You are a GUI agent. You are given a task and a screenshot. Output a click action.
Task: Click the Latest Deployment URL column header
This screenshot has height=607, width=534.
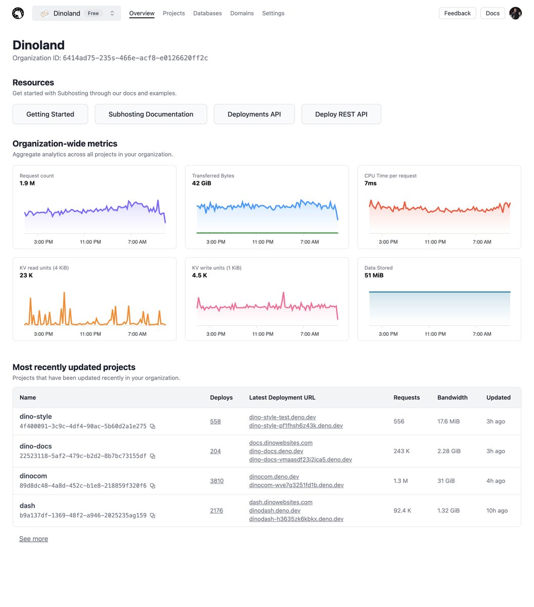(282, 398)
